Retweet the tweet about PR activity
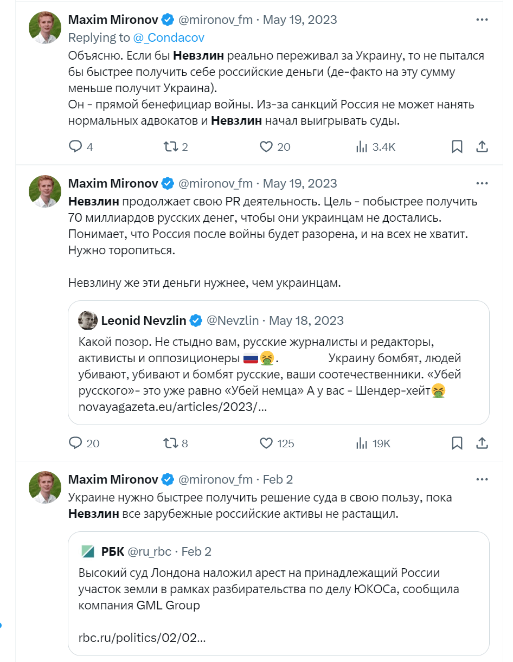Screen dimensions: 513x662 (x=172, y=443)
